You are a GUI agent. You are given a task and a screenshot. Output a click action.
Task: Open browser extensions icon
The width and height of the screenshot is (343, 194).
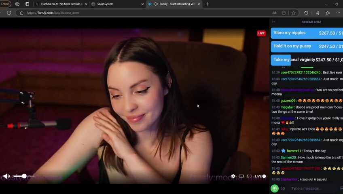pos(306,13)
